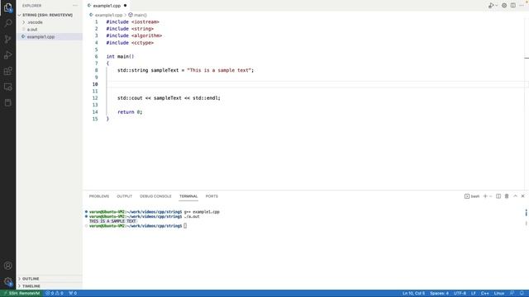Open editor More Actions ellipsis menu
Image resolution: width=529 pixels, height=297 pixels.
(x=522, y=6)
